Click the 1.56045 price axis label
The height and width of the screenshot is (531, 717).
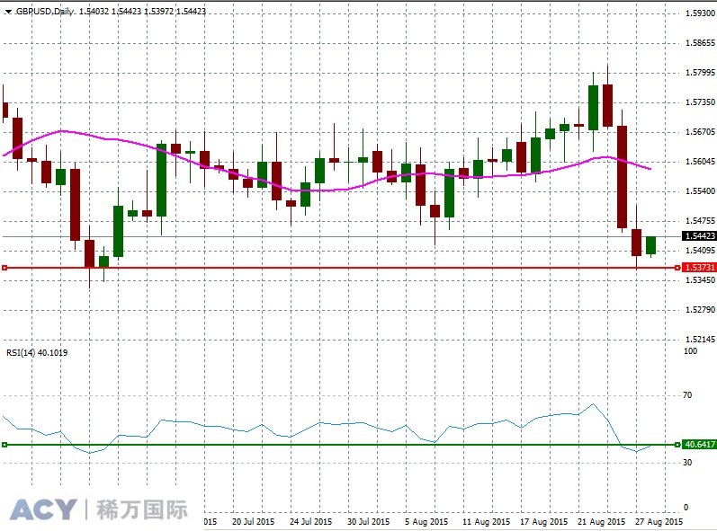click(700, 162)
